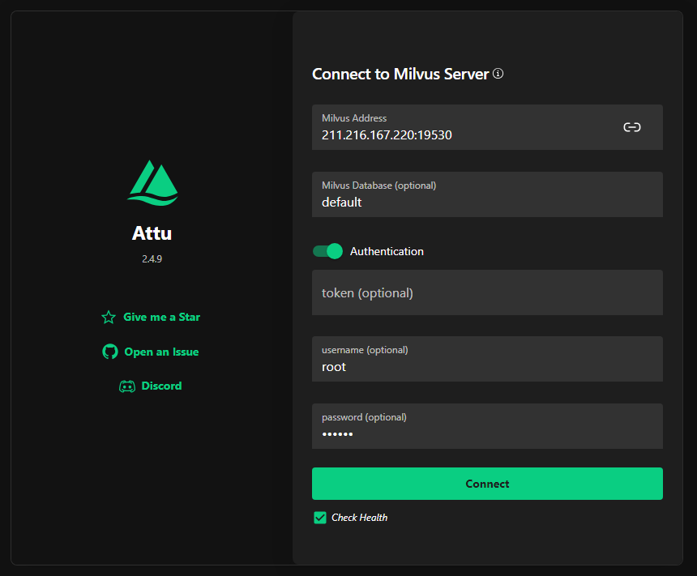Click the Authentication label text
Screen dimensions: 697x576
click(387, 252)
